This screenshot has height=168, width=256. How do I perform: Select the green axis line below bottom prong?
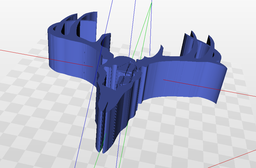(100, 152)
